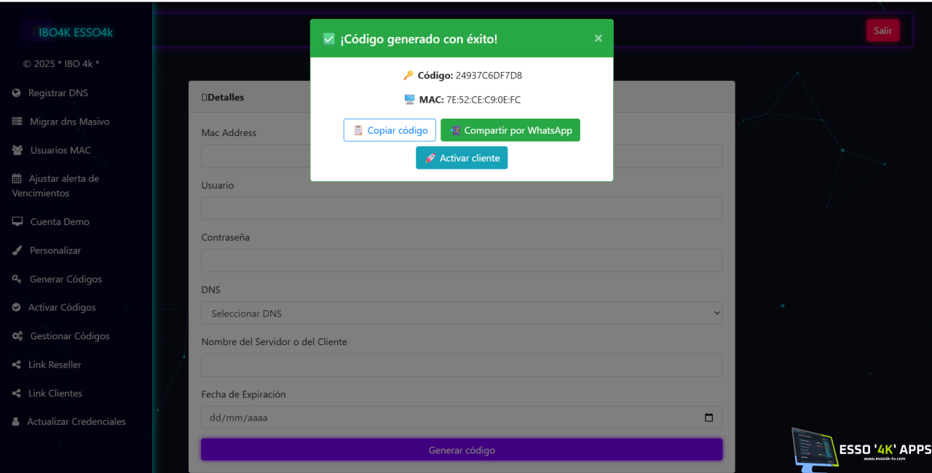
Task: Click the Nombre del Servidor o del Cliente field
Action: [x=462, y=365]
